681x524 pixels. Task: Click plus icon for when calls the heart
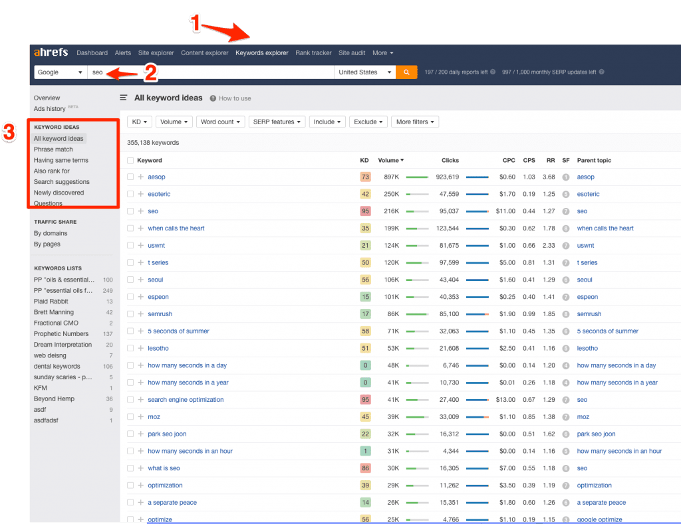coord(141,228)
